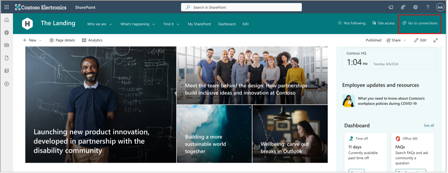Open the Settings gear in top bar

[415, 7]
